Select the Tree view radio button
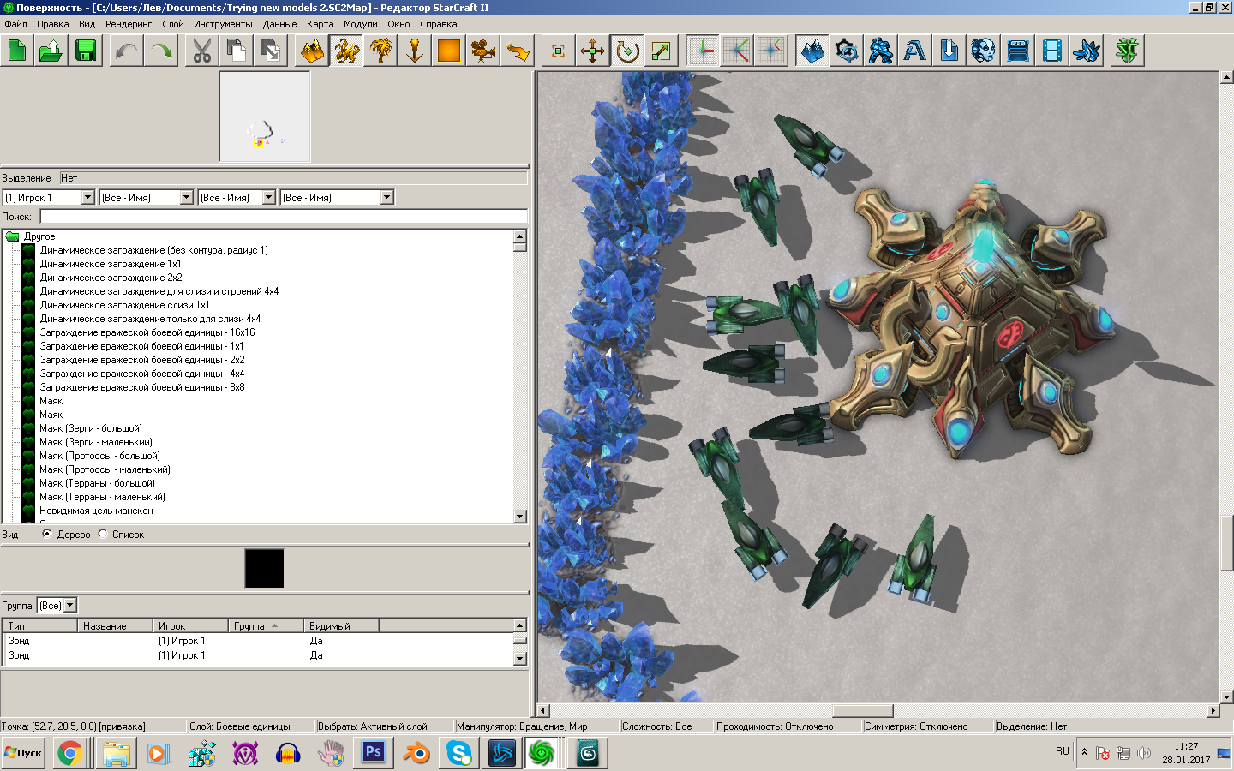 [x=47, y=534]
